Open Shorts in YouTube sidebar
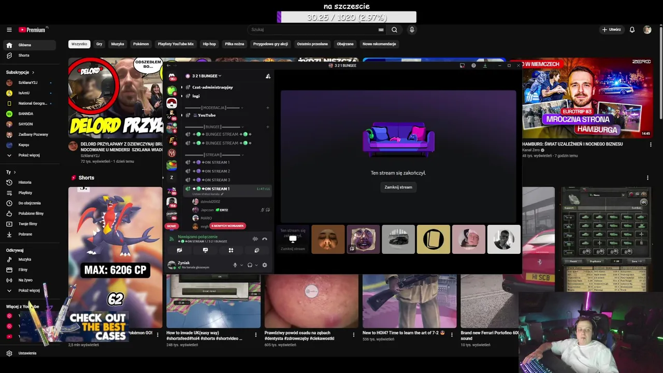Screen dimensions: 663x373 pyautogui.click(x=30, y=55)
